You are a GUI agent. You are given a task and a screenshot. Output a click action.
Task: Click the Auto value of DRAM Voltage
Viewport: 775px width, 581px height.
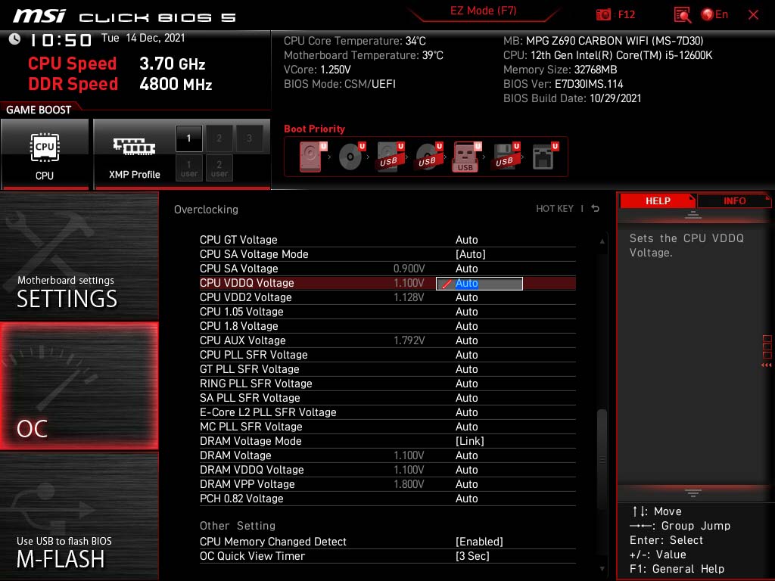(466, 455)
